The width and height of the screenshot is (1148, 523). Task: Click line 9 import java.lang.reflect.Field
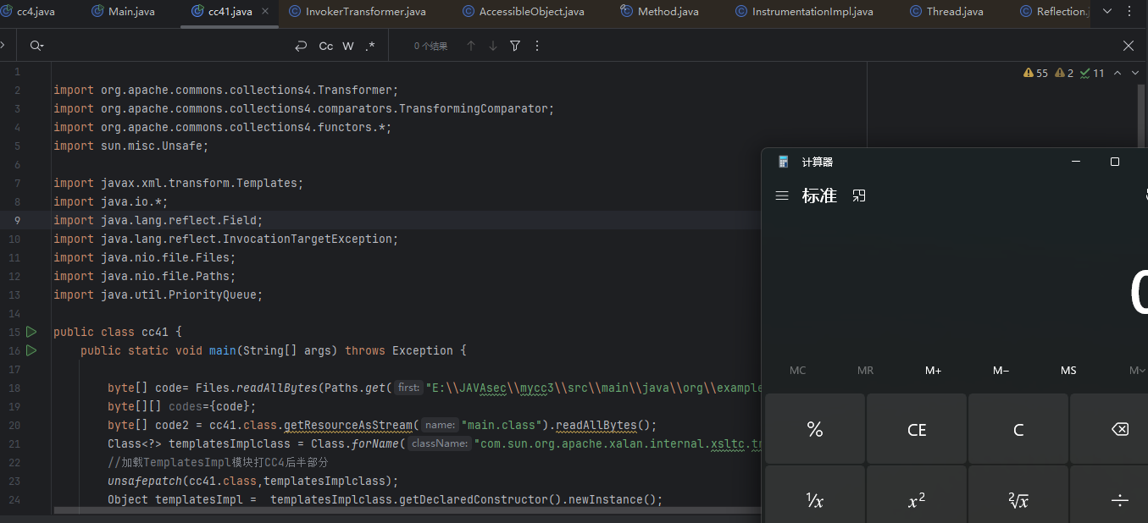(158, 220)
